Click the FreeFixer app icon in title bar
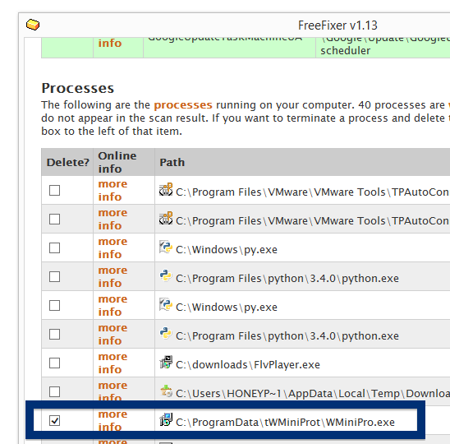Screen dimensions: 450x444 33,25
